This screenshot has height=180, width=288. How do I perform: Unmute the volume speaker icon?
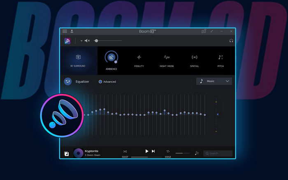(x=87, y=41)
